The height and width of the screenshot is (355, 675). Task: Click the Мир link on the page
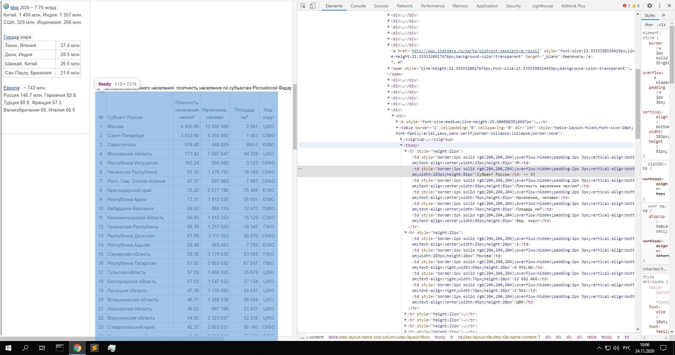[14, 7]
